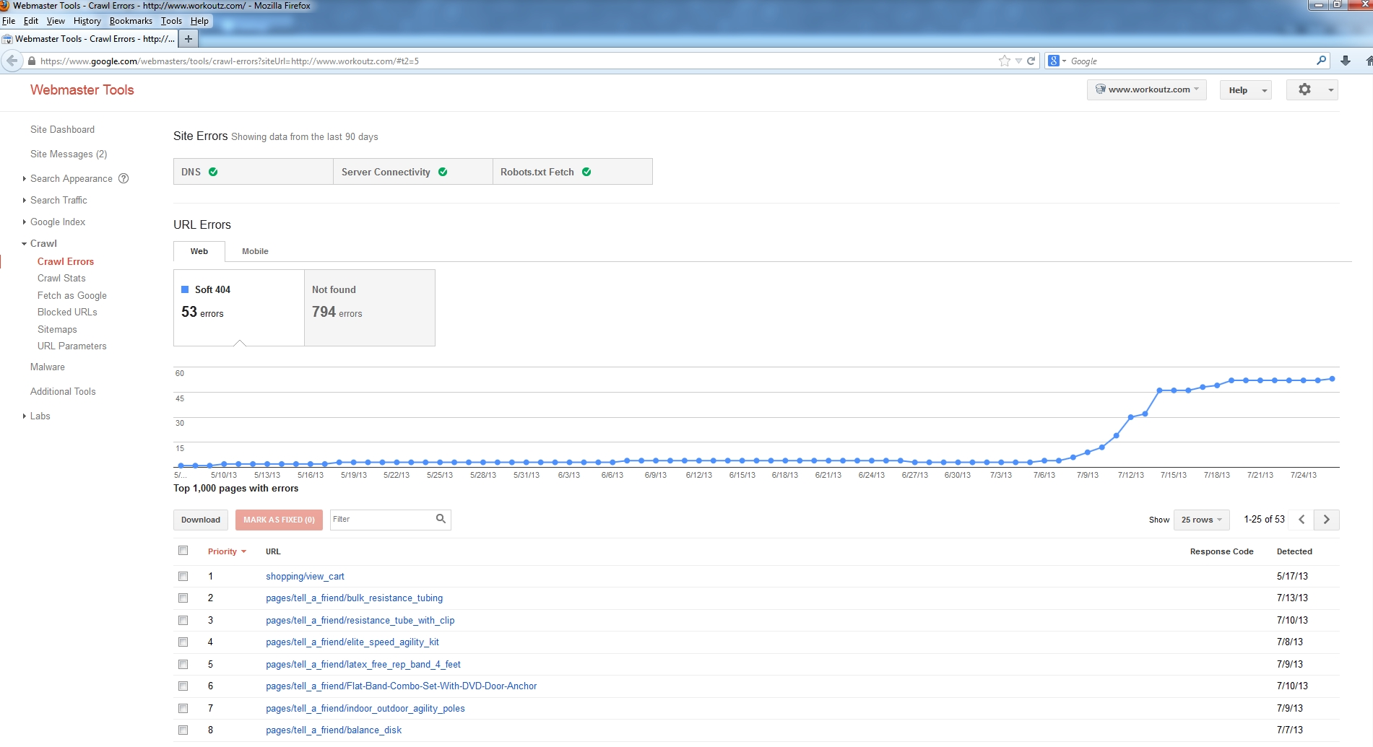The width and height of the screenshot is (1373, 747).
Task: Sort by the Priority column header
Action: click(x=227, y=551)
